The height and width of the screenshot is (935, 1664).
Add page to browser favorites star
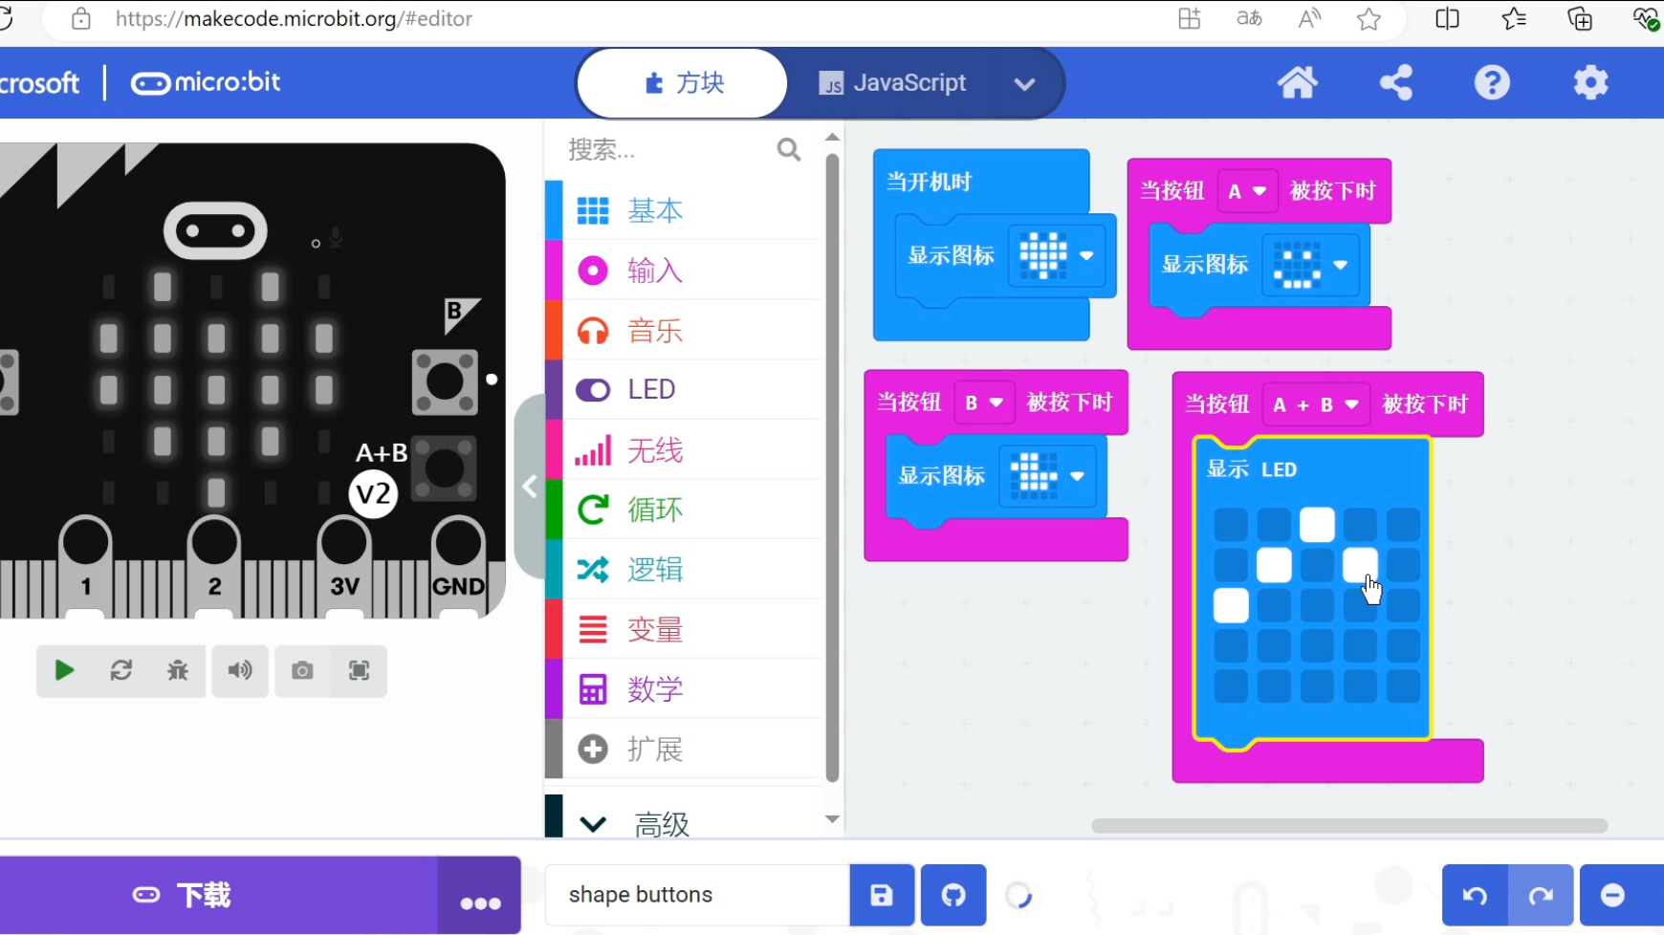tap(1368, 19)
